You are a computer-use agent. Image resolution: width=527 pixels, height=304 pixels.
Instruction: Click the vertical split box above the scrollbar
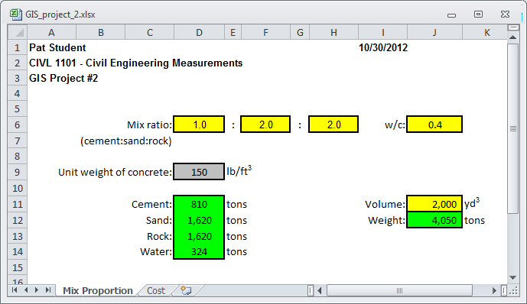pos(513,27)
